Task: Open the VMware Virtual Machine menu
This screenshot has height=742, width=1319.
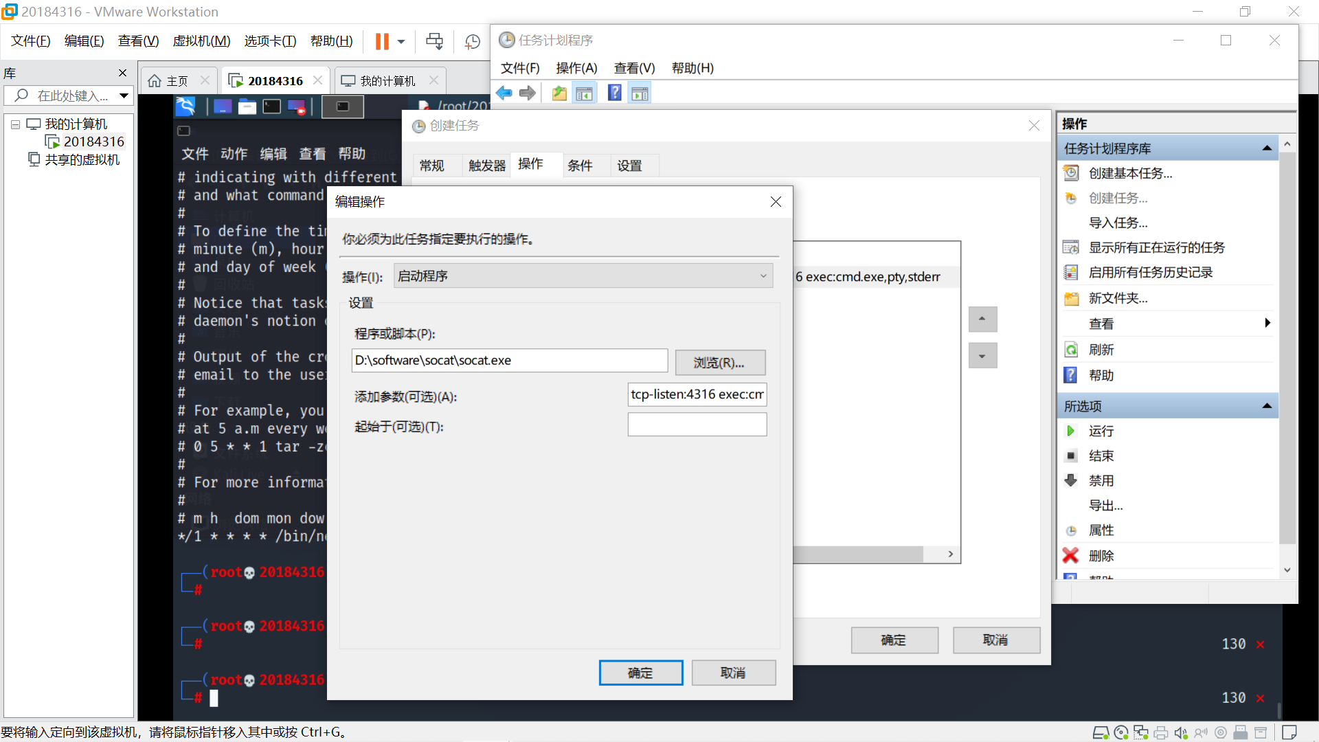Action: pyautogui.click(x=201, y=41)
